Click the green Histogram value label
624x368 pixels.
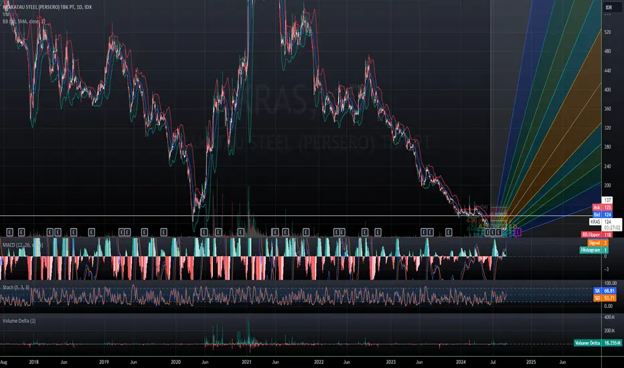point(594,250)
